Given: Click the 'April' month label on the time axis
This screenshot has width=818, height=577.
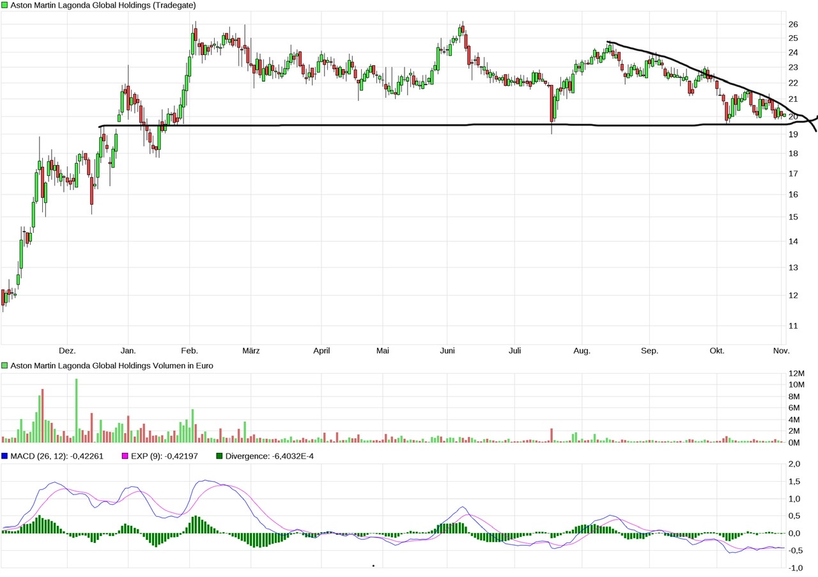Looking at the screenshot, I should pyautogui.click(x=321, y=351).
